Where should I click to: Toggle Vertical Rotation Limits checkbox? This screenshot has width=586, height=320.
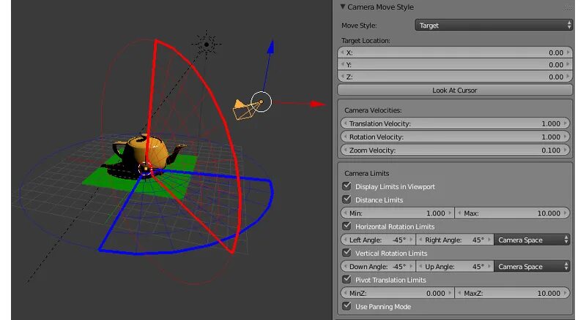346,253
